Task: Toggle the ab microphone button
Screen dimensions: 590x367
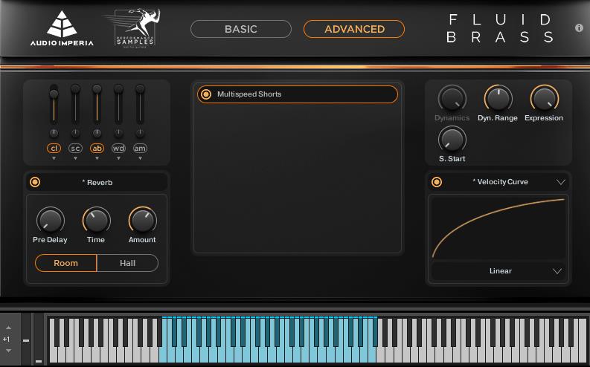Action: click(97, 149)
